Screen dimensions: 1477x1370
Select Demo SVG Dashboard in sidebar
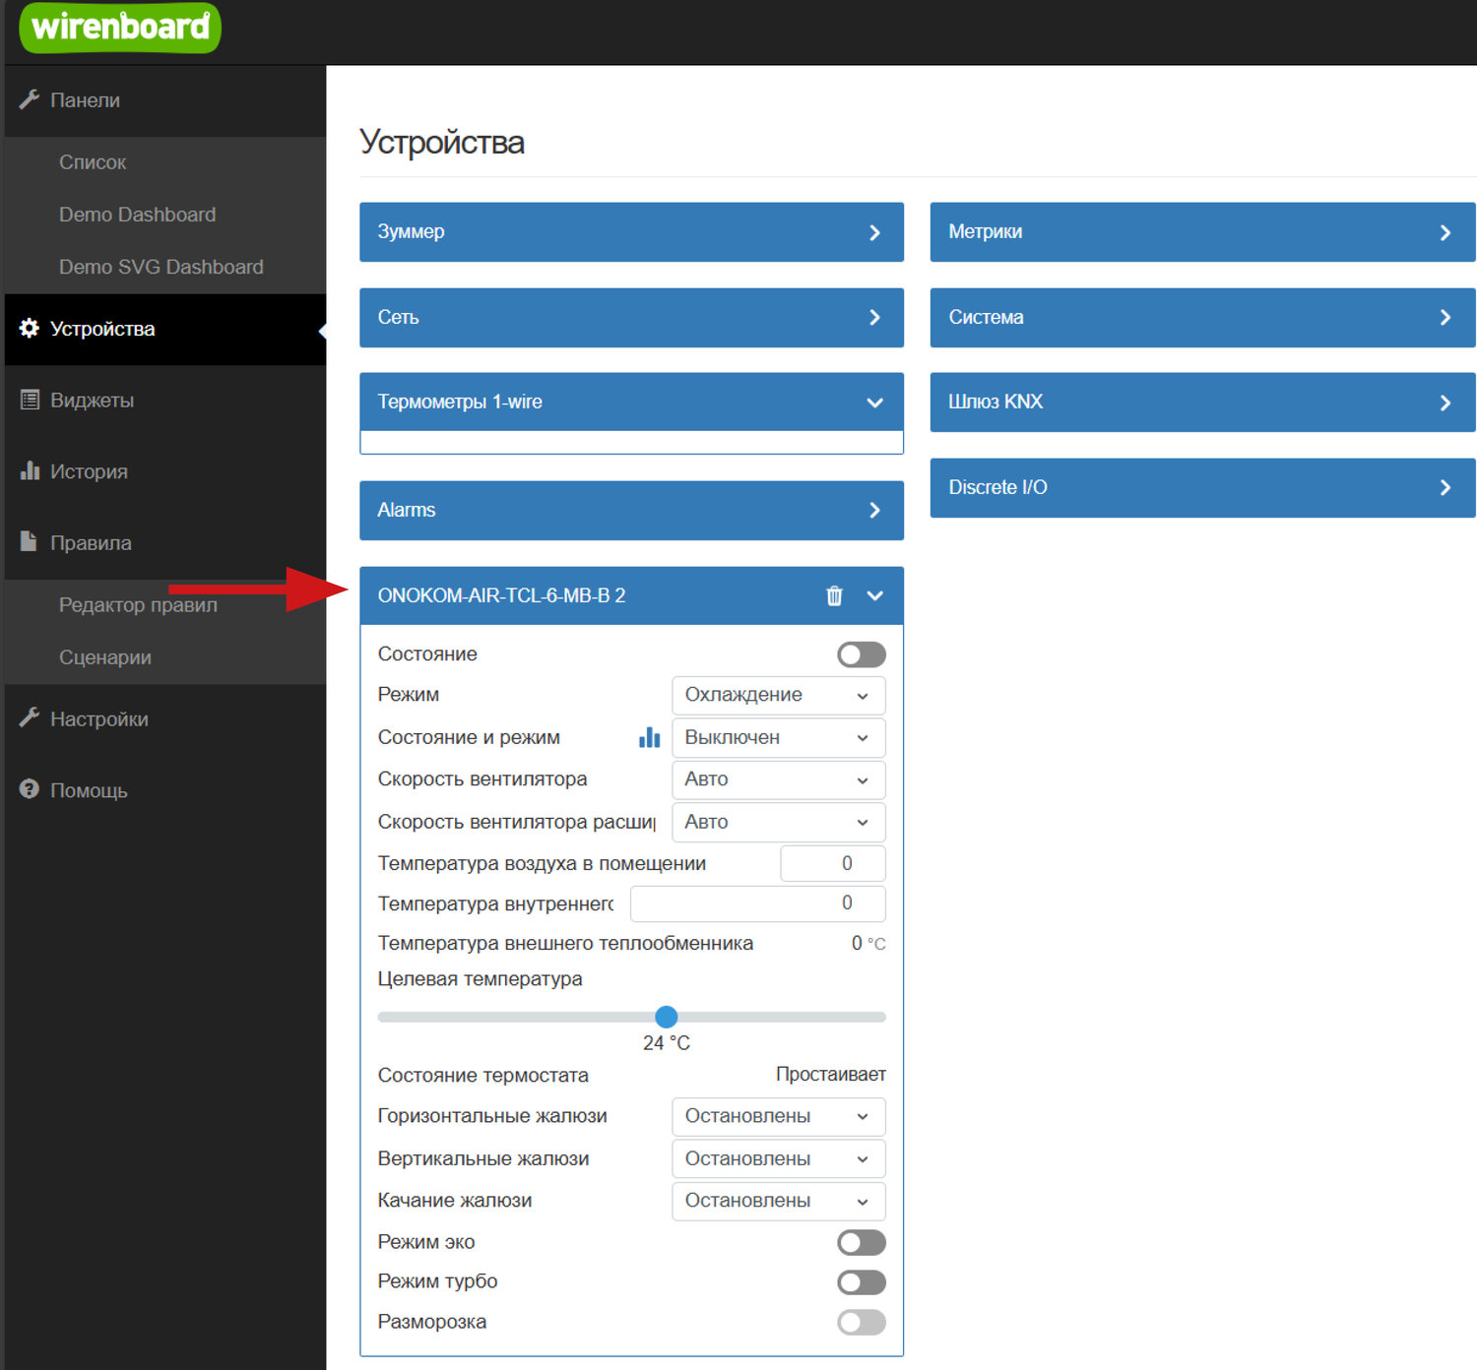pos(161,267)
